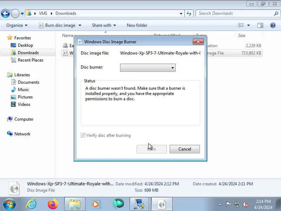Sort files by the Name column

click(x=68, y=36)
